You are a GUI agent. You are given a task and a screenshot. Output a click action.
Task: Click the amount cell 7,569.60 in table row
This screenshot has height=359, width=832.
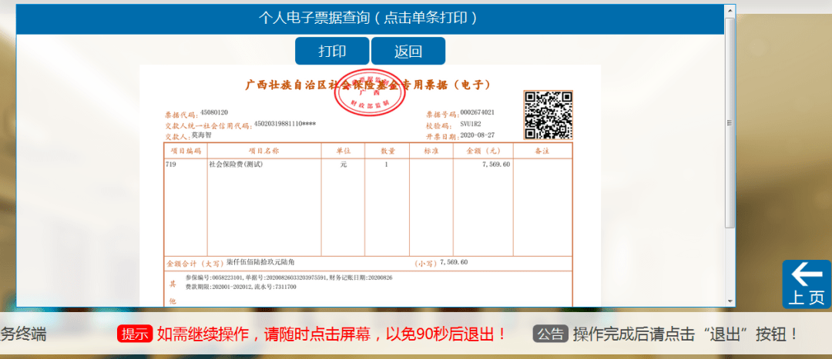[495, 165]
